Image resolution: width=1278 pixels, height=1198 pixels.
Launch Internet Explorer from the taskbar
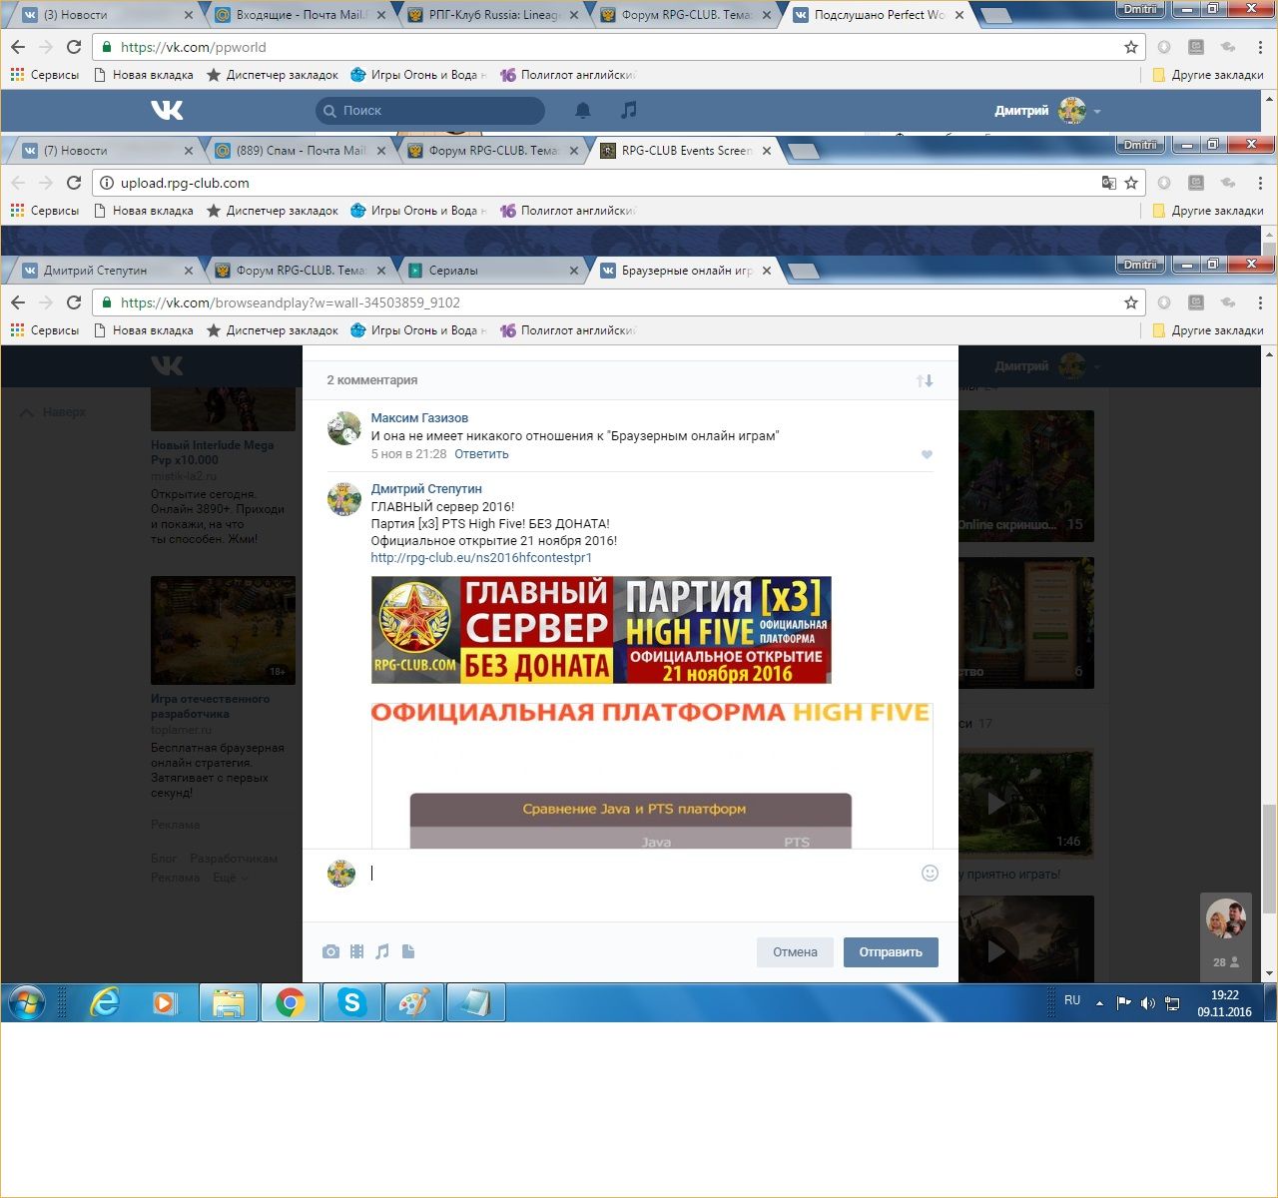105,1002
